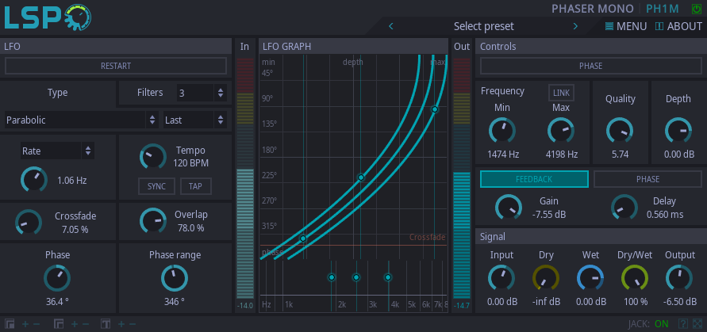Viewport: 707px width, 332px height.
Task: Open the Rate mode dropdown
Action: click(x=58, y=151)
